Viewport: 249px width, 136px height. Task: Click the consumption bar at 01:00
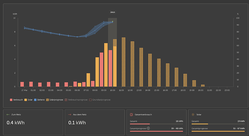pyautogui.click(x=31, y=84)
